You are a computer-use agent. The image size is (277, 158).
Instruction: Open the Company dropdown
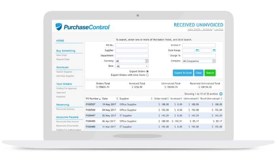point(199,61)
